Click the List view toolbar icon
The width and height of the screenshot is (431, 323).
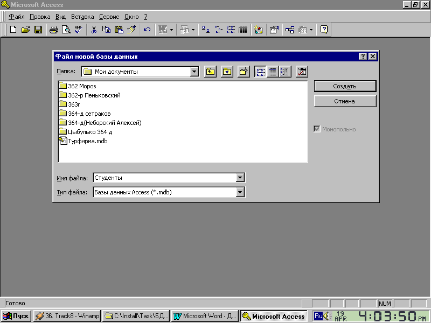231,30
